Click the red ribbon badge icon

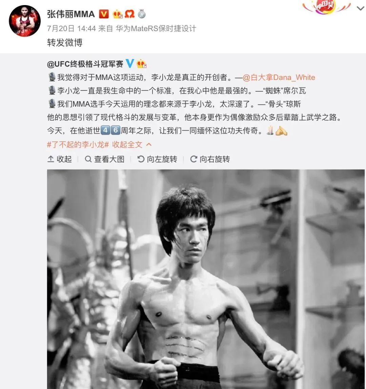(129, 14)
